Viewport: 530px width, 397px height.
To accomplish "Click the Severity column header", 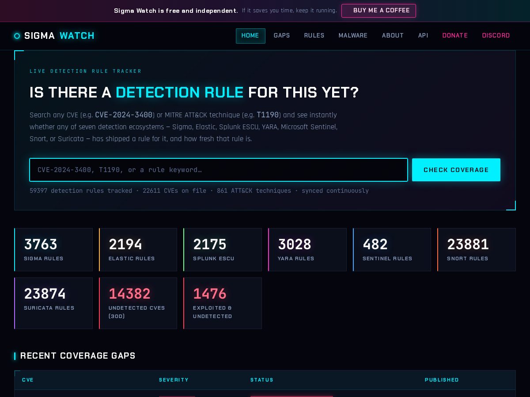I will click(x=174, y=380).
